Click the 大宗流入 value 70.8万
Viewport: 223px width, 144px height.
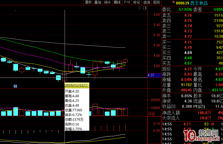206,118
